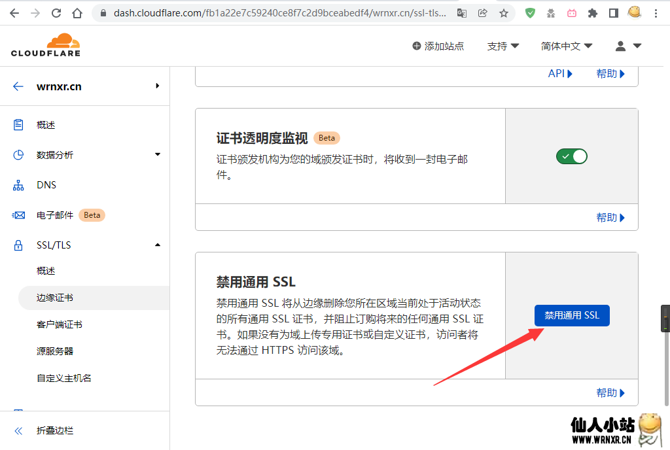The width and height of the screenshot is (670, 450).
Task: Select the 边缘证书 sidebar item
Action: click(94, 298)
